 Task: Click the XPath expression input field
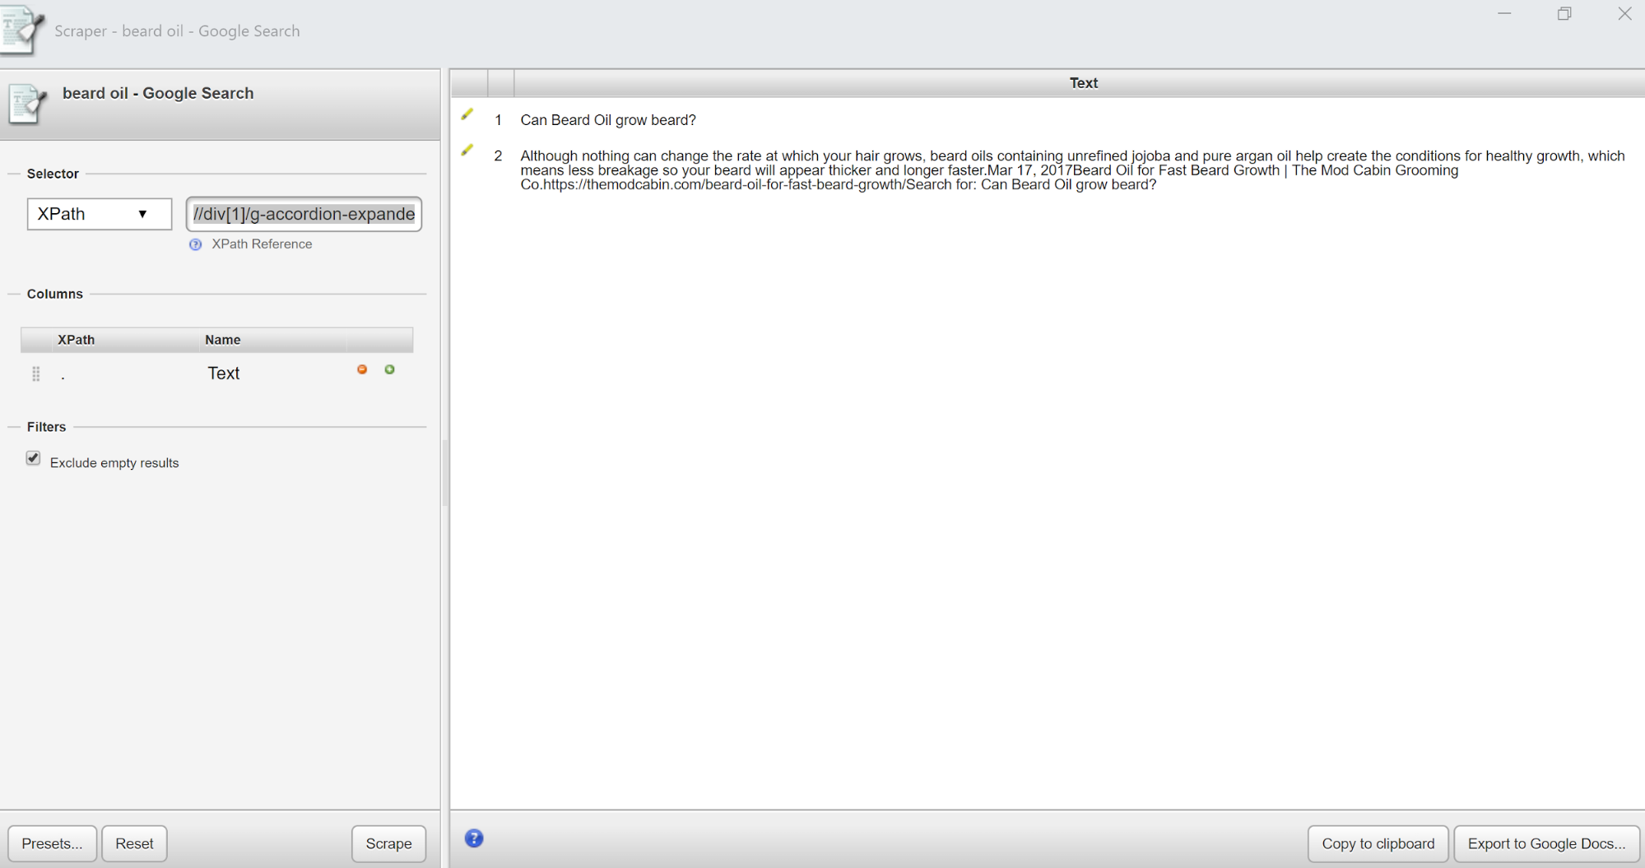(304, 214)
